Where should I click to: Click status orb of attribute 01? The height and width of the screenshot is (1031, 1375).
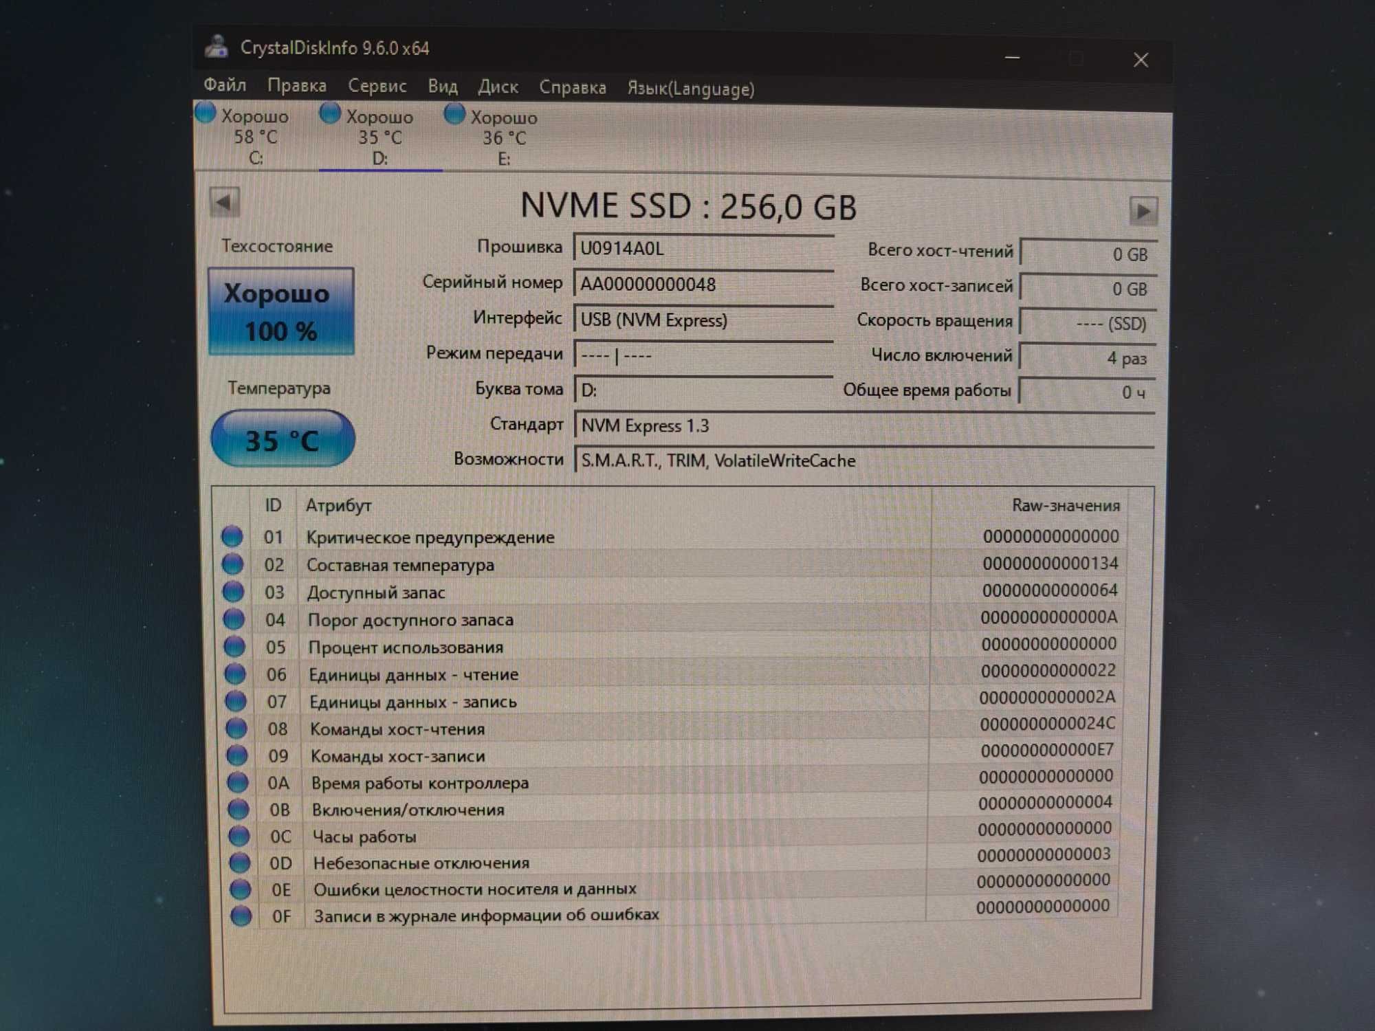[232, 536]
